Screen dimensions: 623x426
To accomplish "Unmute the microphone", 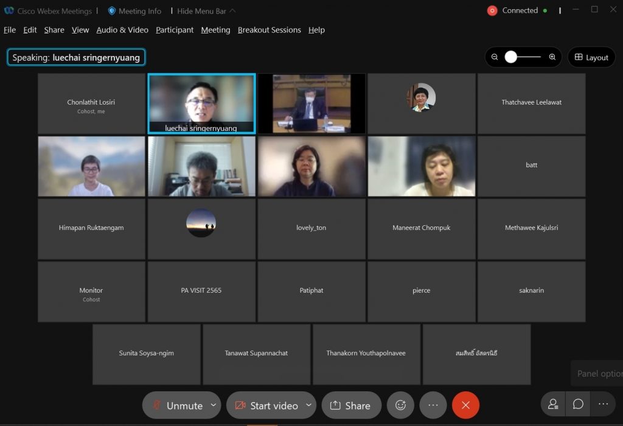I will (176, 405).
